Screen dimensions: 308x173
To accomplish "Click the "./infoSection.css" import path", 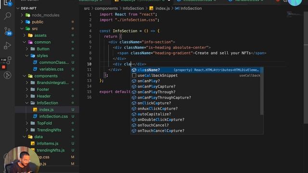I will click(136, 20).
